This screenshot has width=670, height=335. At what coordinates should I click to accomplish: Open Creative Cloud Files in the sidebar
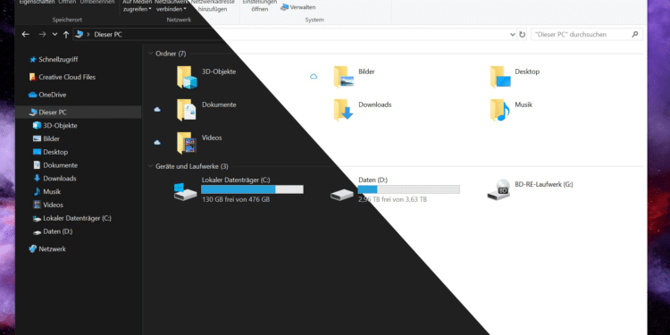[x=62, y=77]
